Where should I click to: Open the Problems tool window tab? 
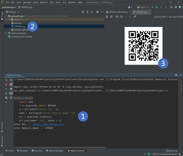click(x=22, y=151)
